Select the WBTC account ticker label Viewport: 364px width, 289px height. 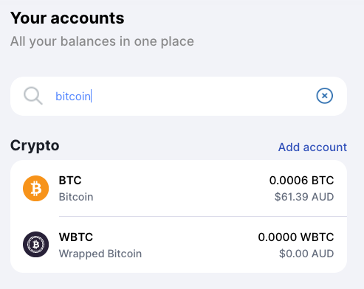click(x=76, y=237)
